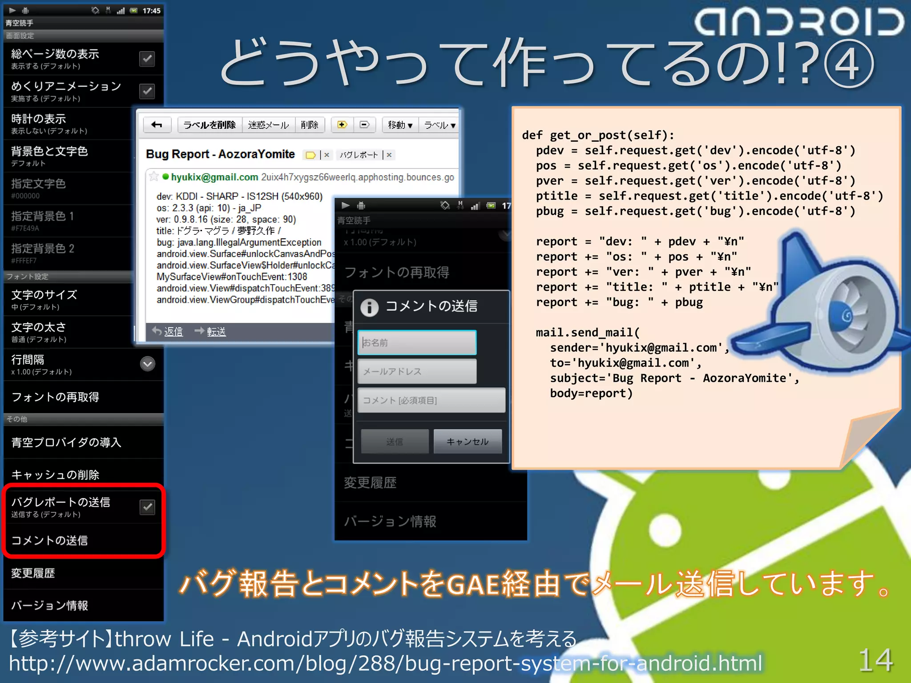Open adamrocker.com bug-report blog URL
911x683 pixels.
[x=385, y=663]
